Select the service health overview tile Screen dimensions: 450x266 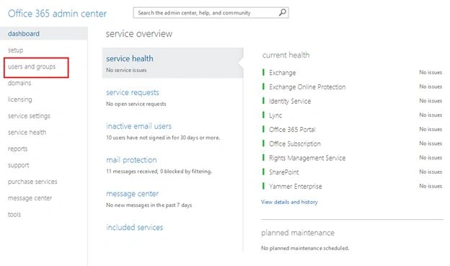[172, 63]
